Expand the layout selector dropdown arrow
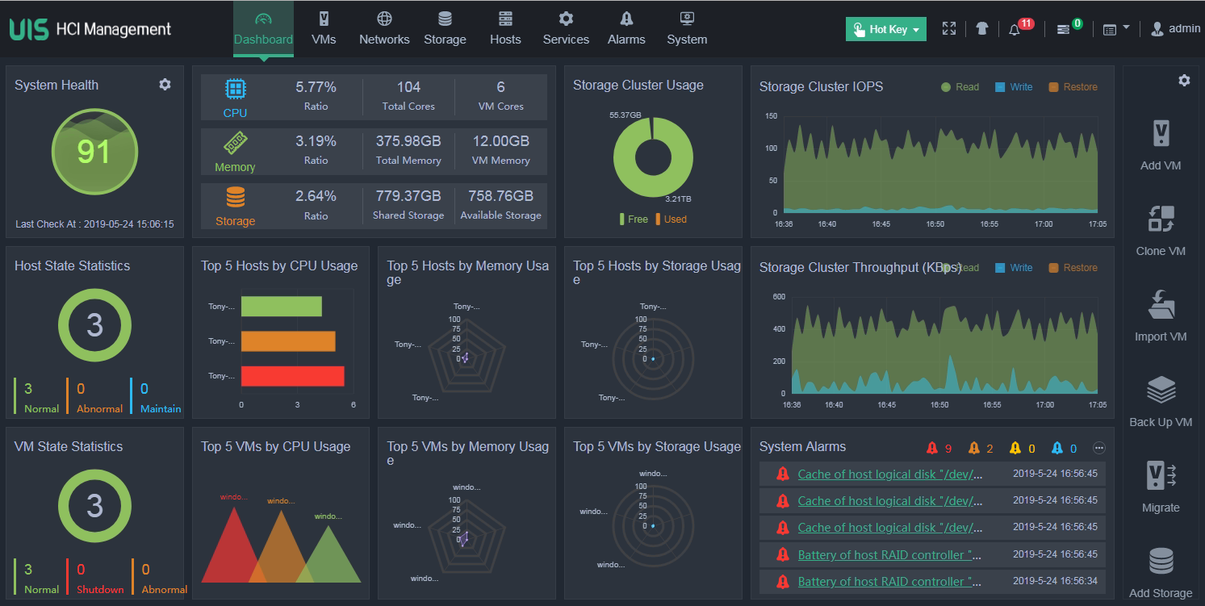 point(1126,27)
